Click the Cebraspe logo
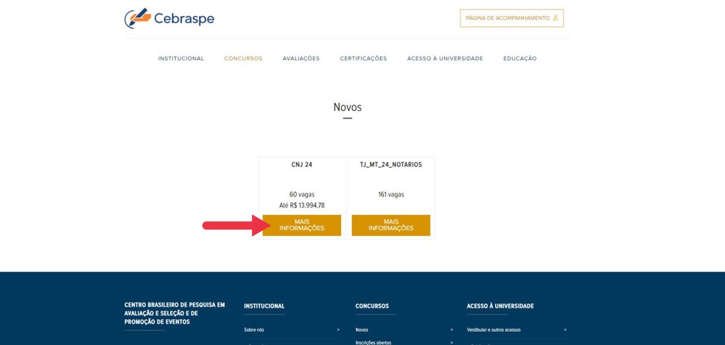Screen dimensions: 725x345 pos(169,18)
